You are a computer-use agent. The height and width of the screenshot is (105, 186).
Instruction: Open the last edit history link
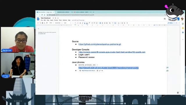point(78,20)
